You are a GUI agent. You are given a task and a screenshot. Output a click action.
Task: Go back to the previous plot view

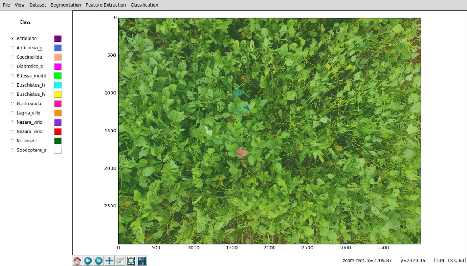point(88,261)
